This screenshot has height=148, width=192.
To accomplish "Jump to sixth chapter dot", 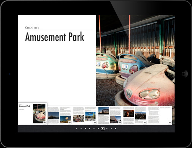I will (98, 129).
